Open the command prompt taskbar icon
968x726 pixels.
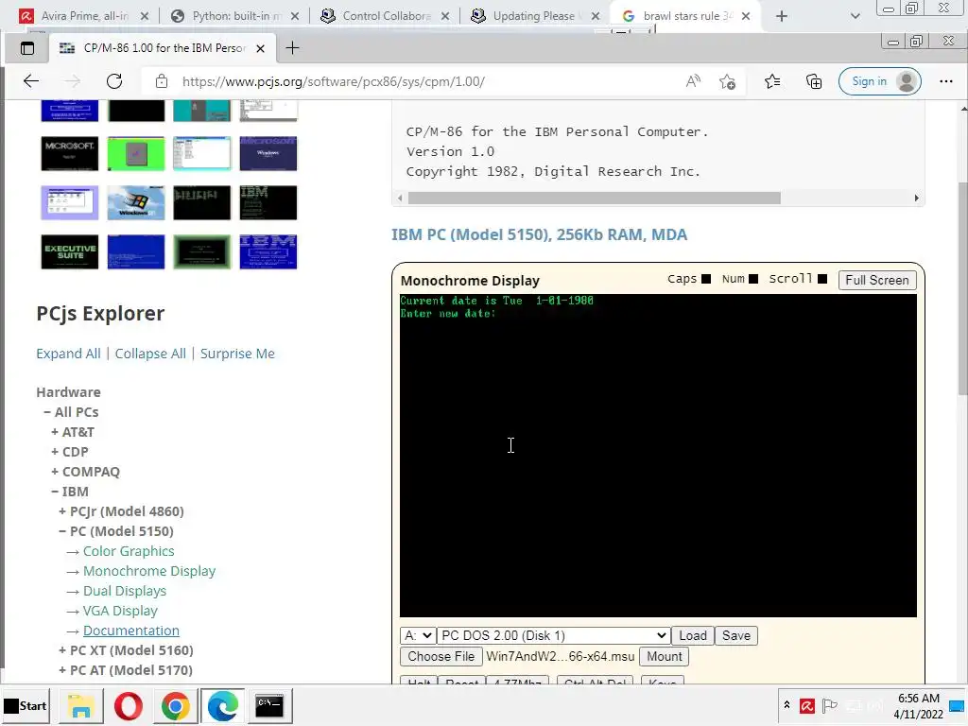point(269,705)
